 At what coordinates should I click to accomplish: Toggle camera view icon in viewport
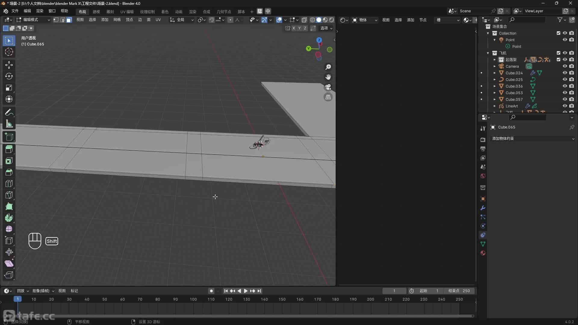[x=328, y=87]
